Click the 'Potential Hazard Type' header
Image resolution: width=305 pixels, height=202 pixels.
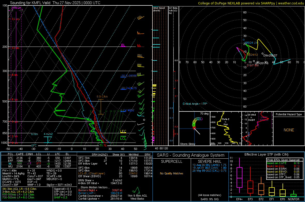(x=289, y=114)
